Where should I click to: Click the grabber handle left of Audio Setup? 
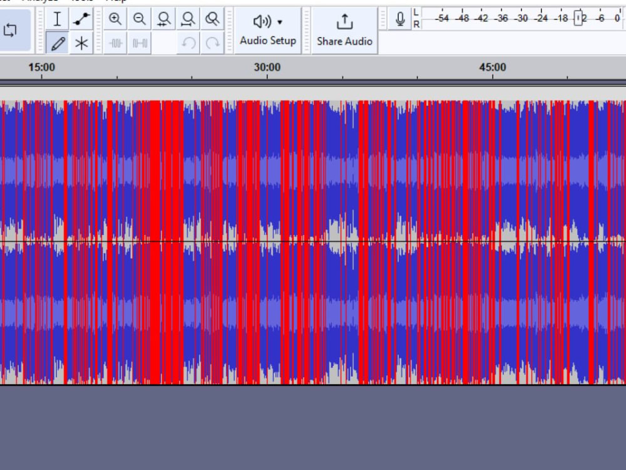tap(229, 30)
